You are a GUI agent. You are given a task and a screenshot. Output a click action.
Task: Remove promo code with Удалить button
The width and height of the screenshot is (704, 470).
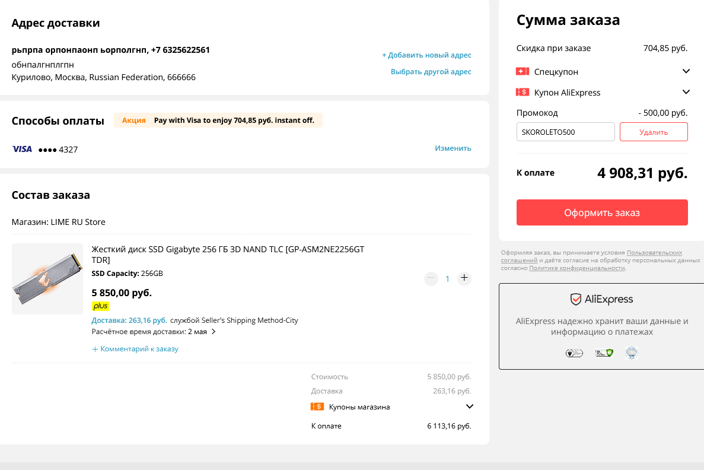pyautogui.click(x=654, y=132)
